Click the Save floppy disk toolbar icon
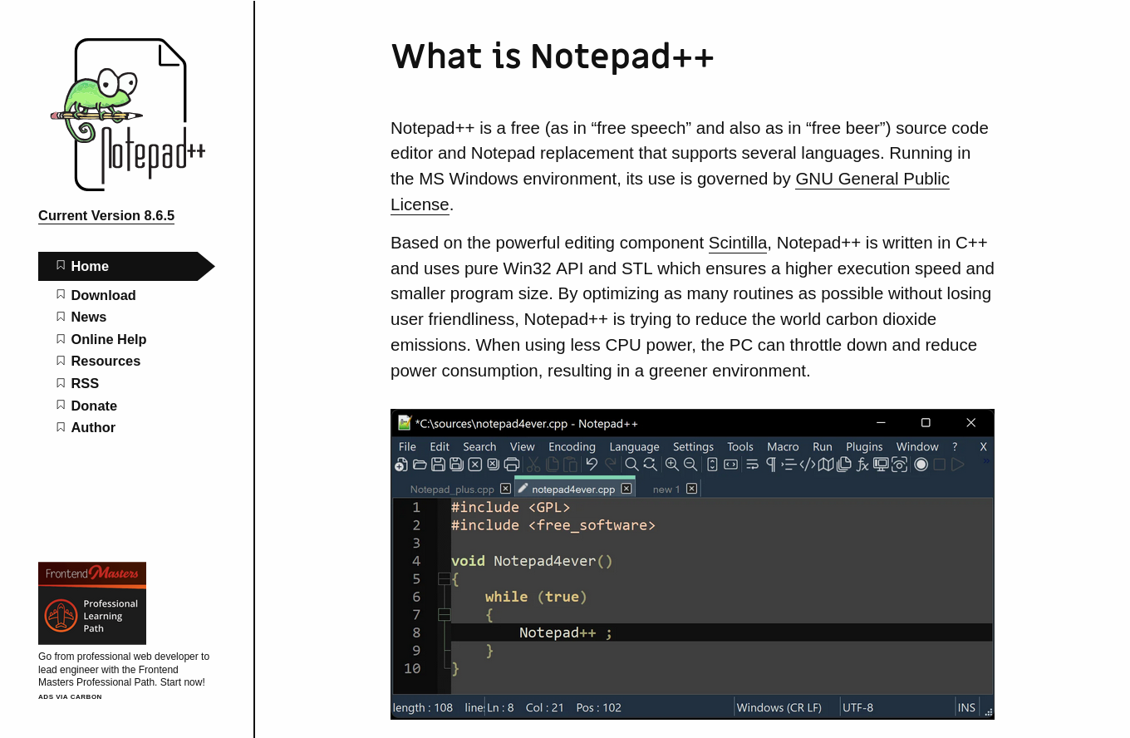The height and width of the screenshot is (738, 1130). point(438,465)
